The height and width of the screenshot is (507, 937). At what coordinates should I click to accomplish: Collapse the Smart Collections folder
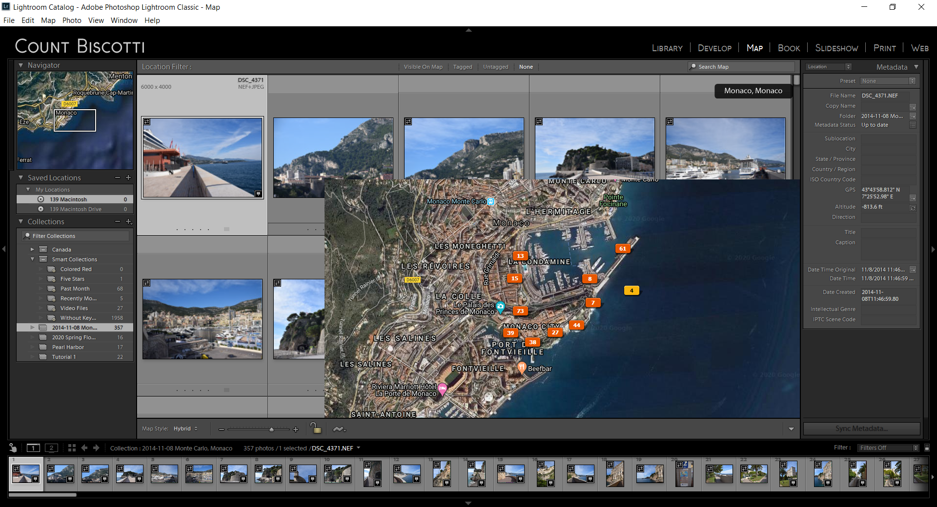pyautogui.click(x=32, y=259)
